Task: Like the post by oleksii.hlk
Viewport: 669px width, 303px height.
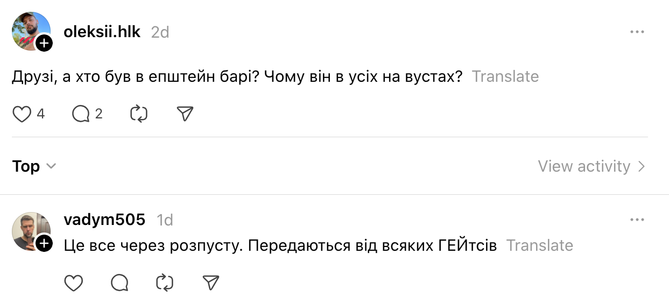Action: point(22,114)
